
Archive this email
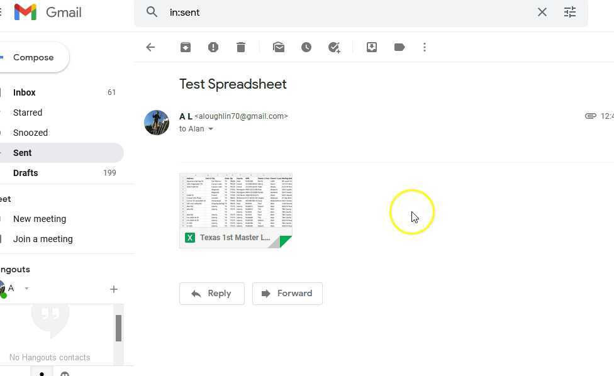pyautogui.click(x=186, y=47)
